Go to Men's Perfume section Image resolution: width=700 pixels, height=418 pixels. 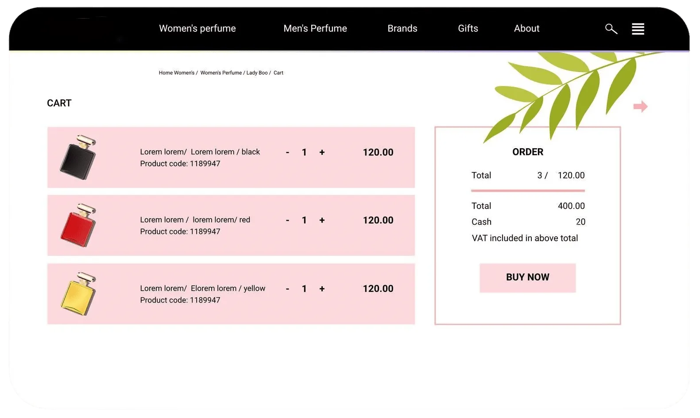pos(315,28)
